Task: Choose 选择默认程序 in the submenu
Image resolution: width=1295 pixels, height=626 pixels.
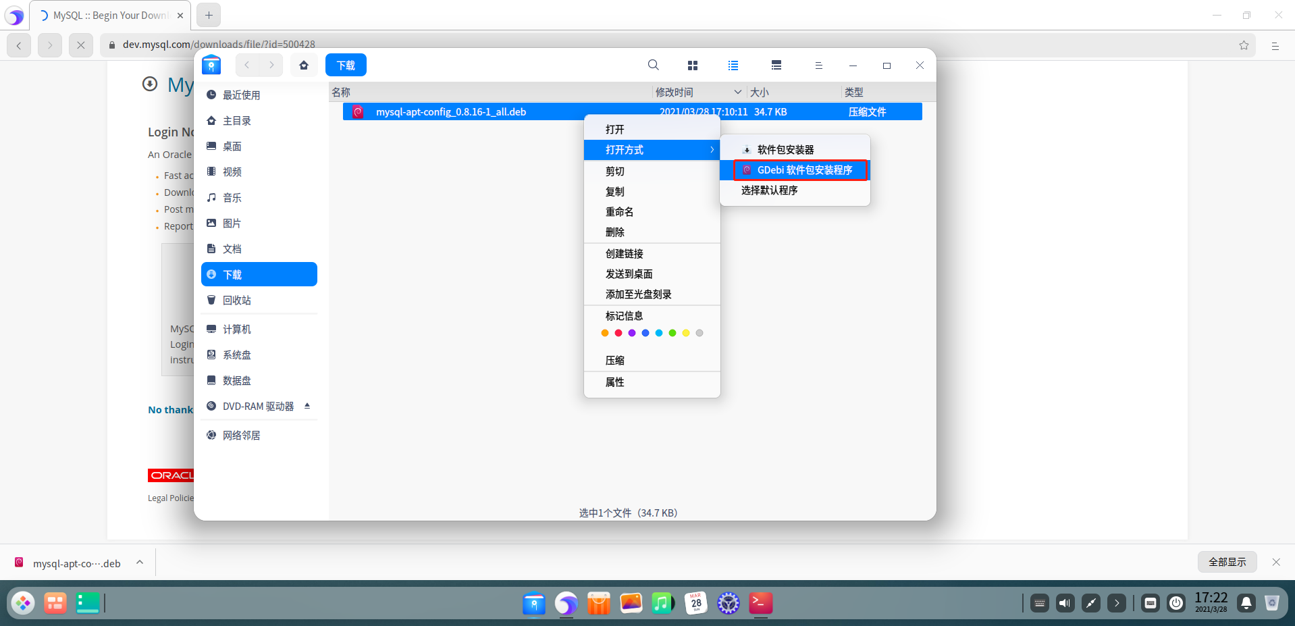Action: click(795, 190)
